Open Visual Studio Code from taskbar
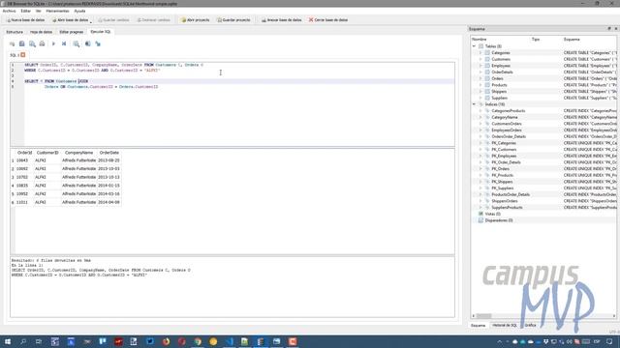Viewport: 620px width, 348px height. coord(230,341)
